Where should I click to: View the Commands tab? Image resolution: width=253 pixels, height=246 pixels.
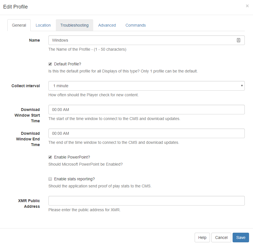(135, 25)
